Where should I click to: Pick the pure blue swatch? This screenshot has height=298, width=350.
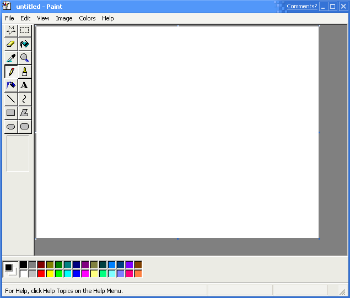pos(77,274)
